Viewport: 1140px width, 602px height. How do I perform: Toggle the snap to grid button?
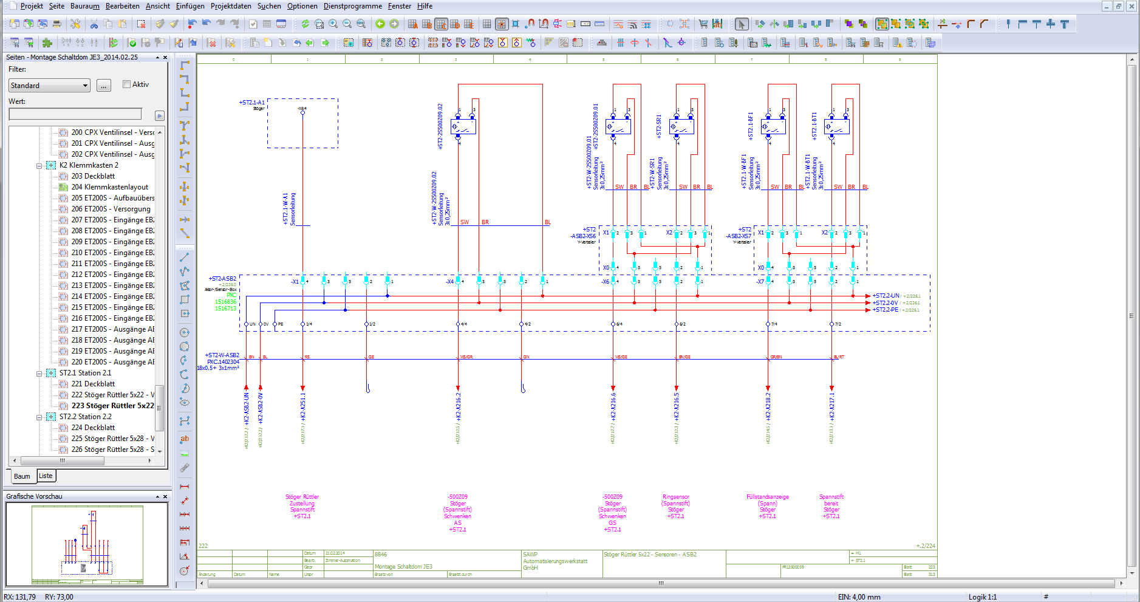[x=501, y=24]
